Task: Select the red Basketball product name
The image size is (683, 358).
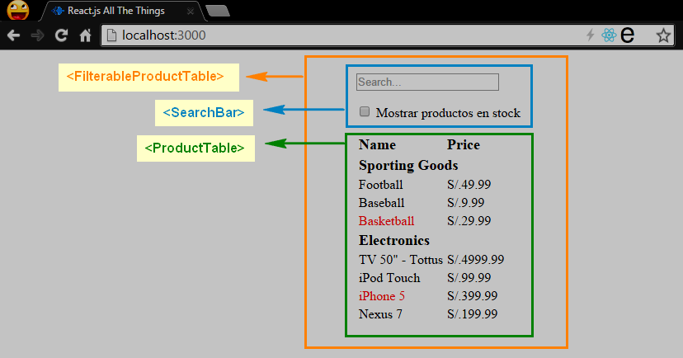Action: pos(386,221)
